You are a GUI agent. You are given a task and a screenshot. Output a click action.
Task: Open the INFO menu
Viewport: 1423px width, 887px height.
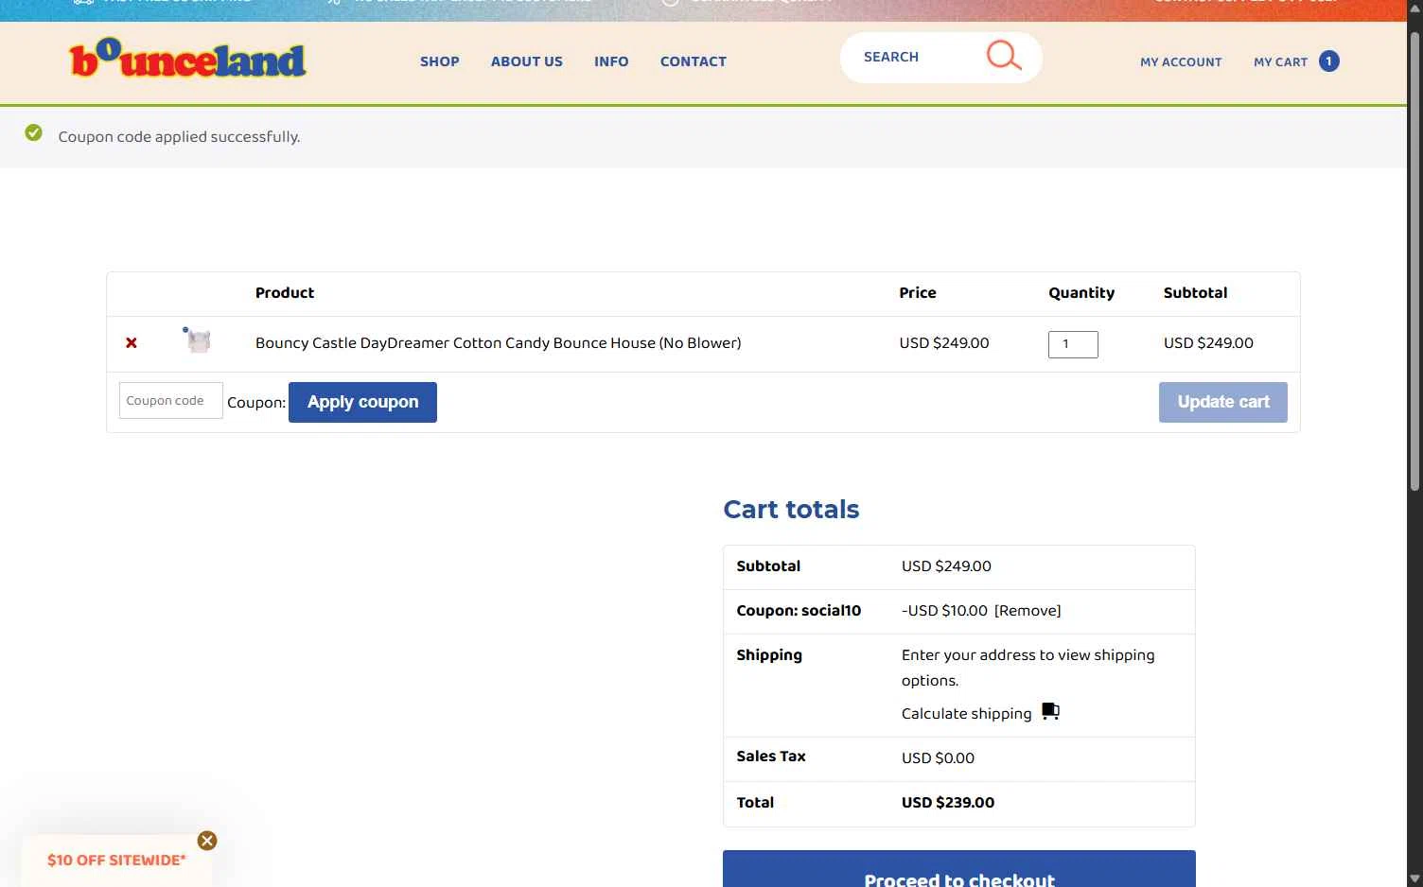[611, 61]
